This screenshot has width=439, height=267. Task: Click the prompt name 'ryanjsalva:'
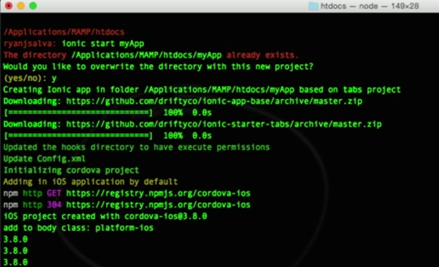30,44
